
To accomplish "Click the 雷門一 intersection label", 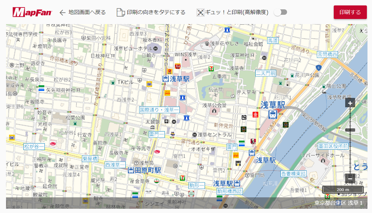I will [x=157, y=134].
